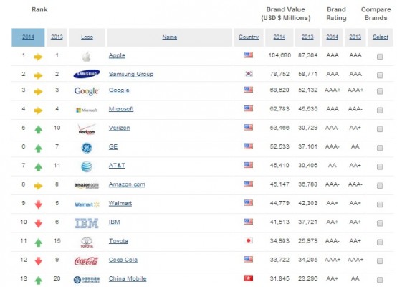The image size is (397, 287).
Task: Enable China Mobile compare checkbox
Action: 380,280
